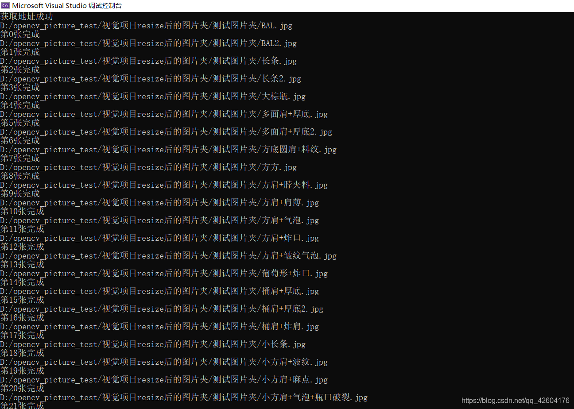This screenshot has height=409, width=574.
Task: Click the line "第14张完成"
Action: pos(22,282)
